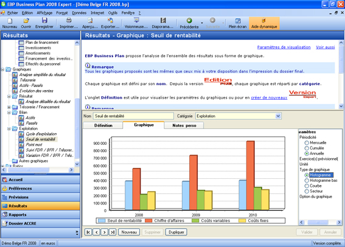Collapse the Résultat tree folder
345x247 pixels.
click(x=9, y=96)
